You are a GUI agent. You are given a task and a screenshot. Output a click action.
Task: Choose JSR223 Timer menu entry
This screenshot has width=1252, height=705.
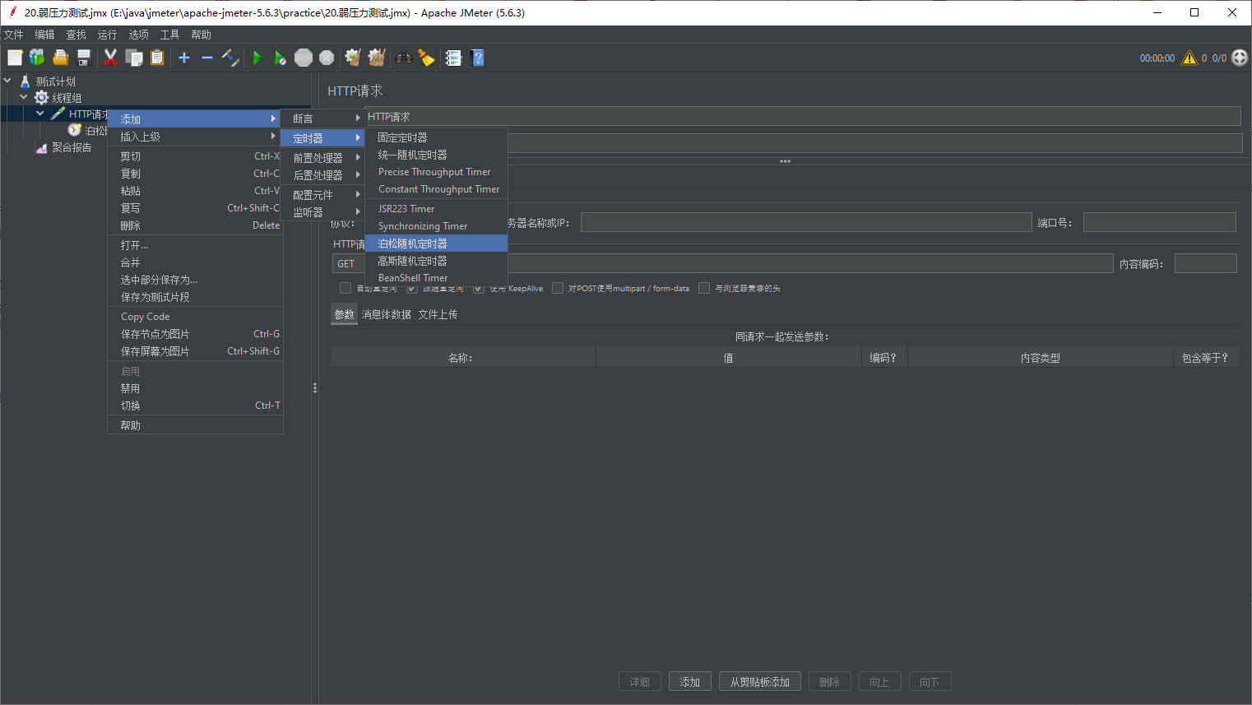(437, 209)
